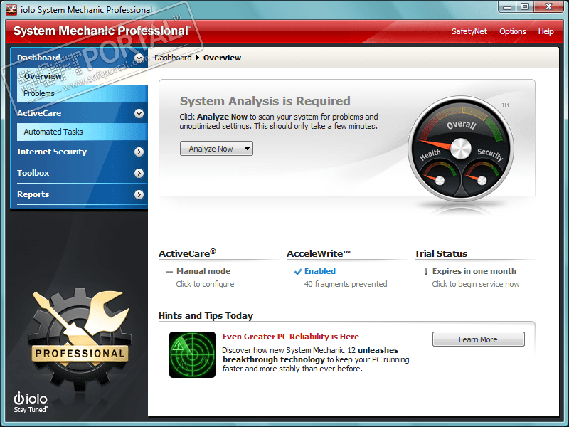This screenshot has height=427, width=569.
Task: Open the Options menu
Action: coord(512,31)
